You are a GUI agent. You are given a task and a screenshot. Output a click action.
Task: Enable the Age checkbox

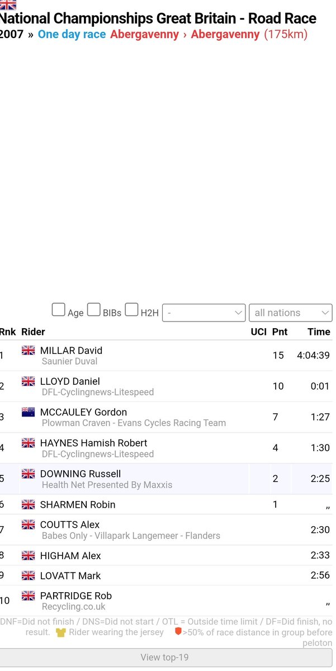58,310
